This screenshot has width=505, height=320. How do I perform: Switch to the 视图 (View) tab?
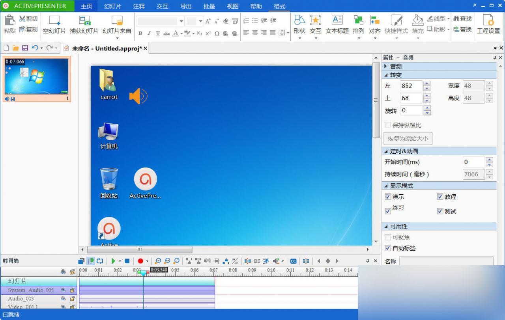[x=232, y=6]
